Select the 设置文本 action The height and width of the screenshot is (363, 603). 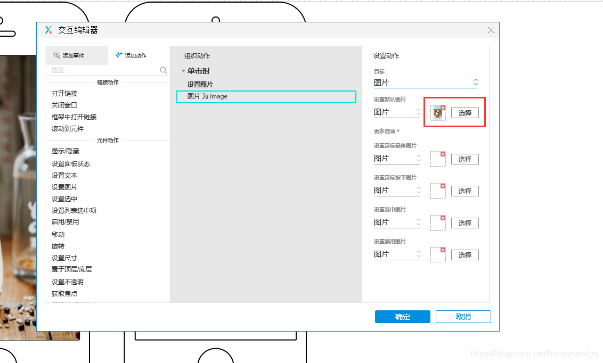pos(64,175)
